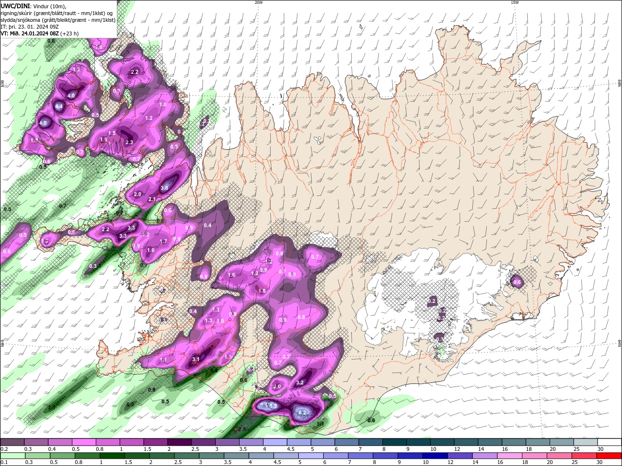Click the 3.8 snowfall maximum on the map

[164, 188]
